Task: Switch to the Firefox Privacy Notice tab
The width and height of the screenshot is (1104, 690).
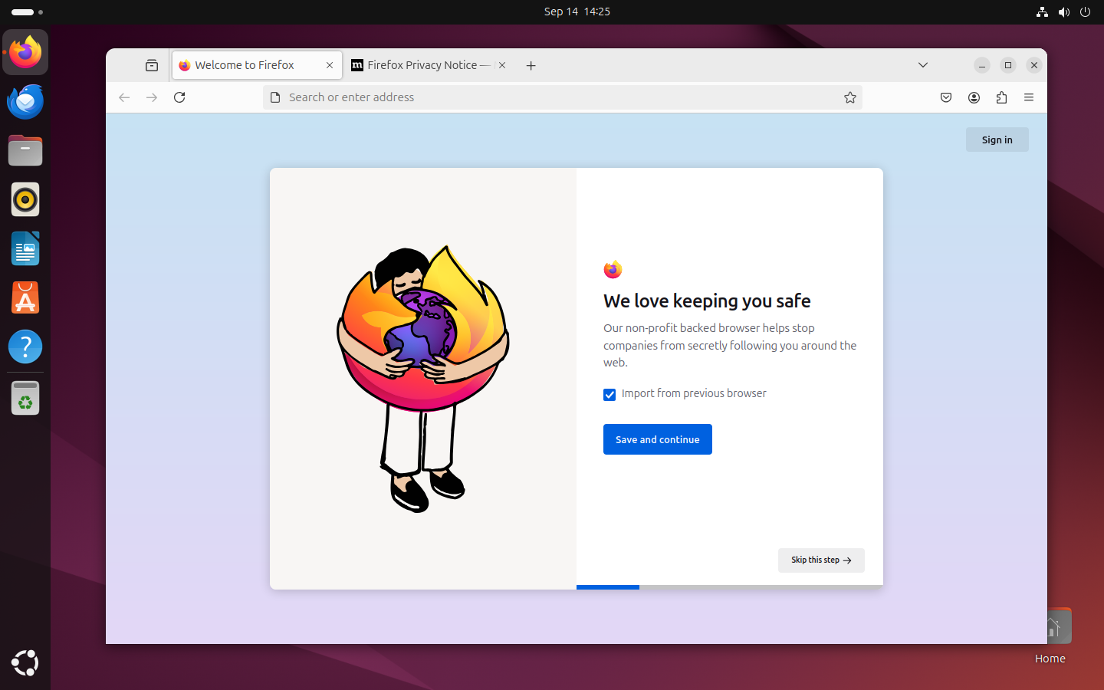Action: 422,65
